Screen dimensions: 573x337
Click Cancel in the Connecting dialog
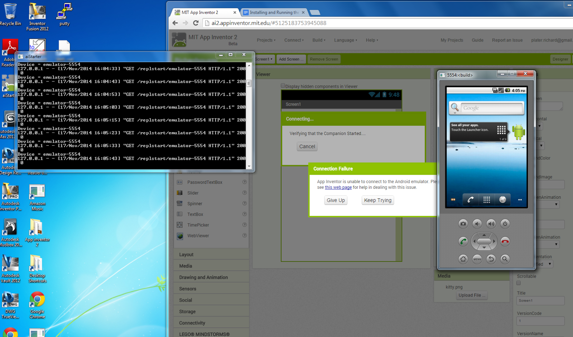pos(307,146)
